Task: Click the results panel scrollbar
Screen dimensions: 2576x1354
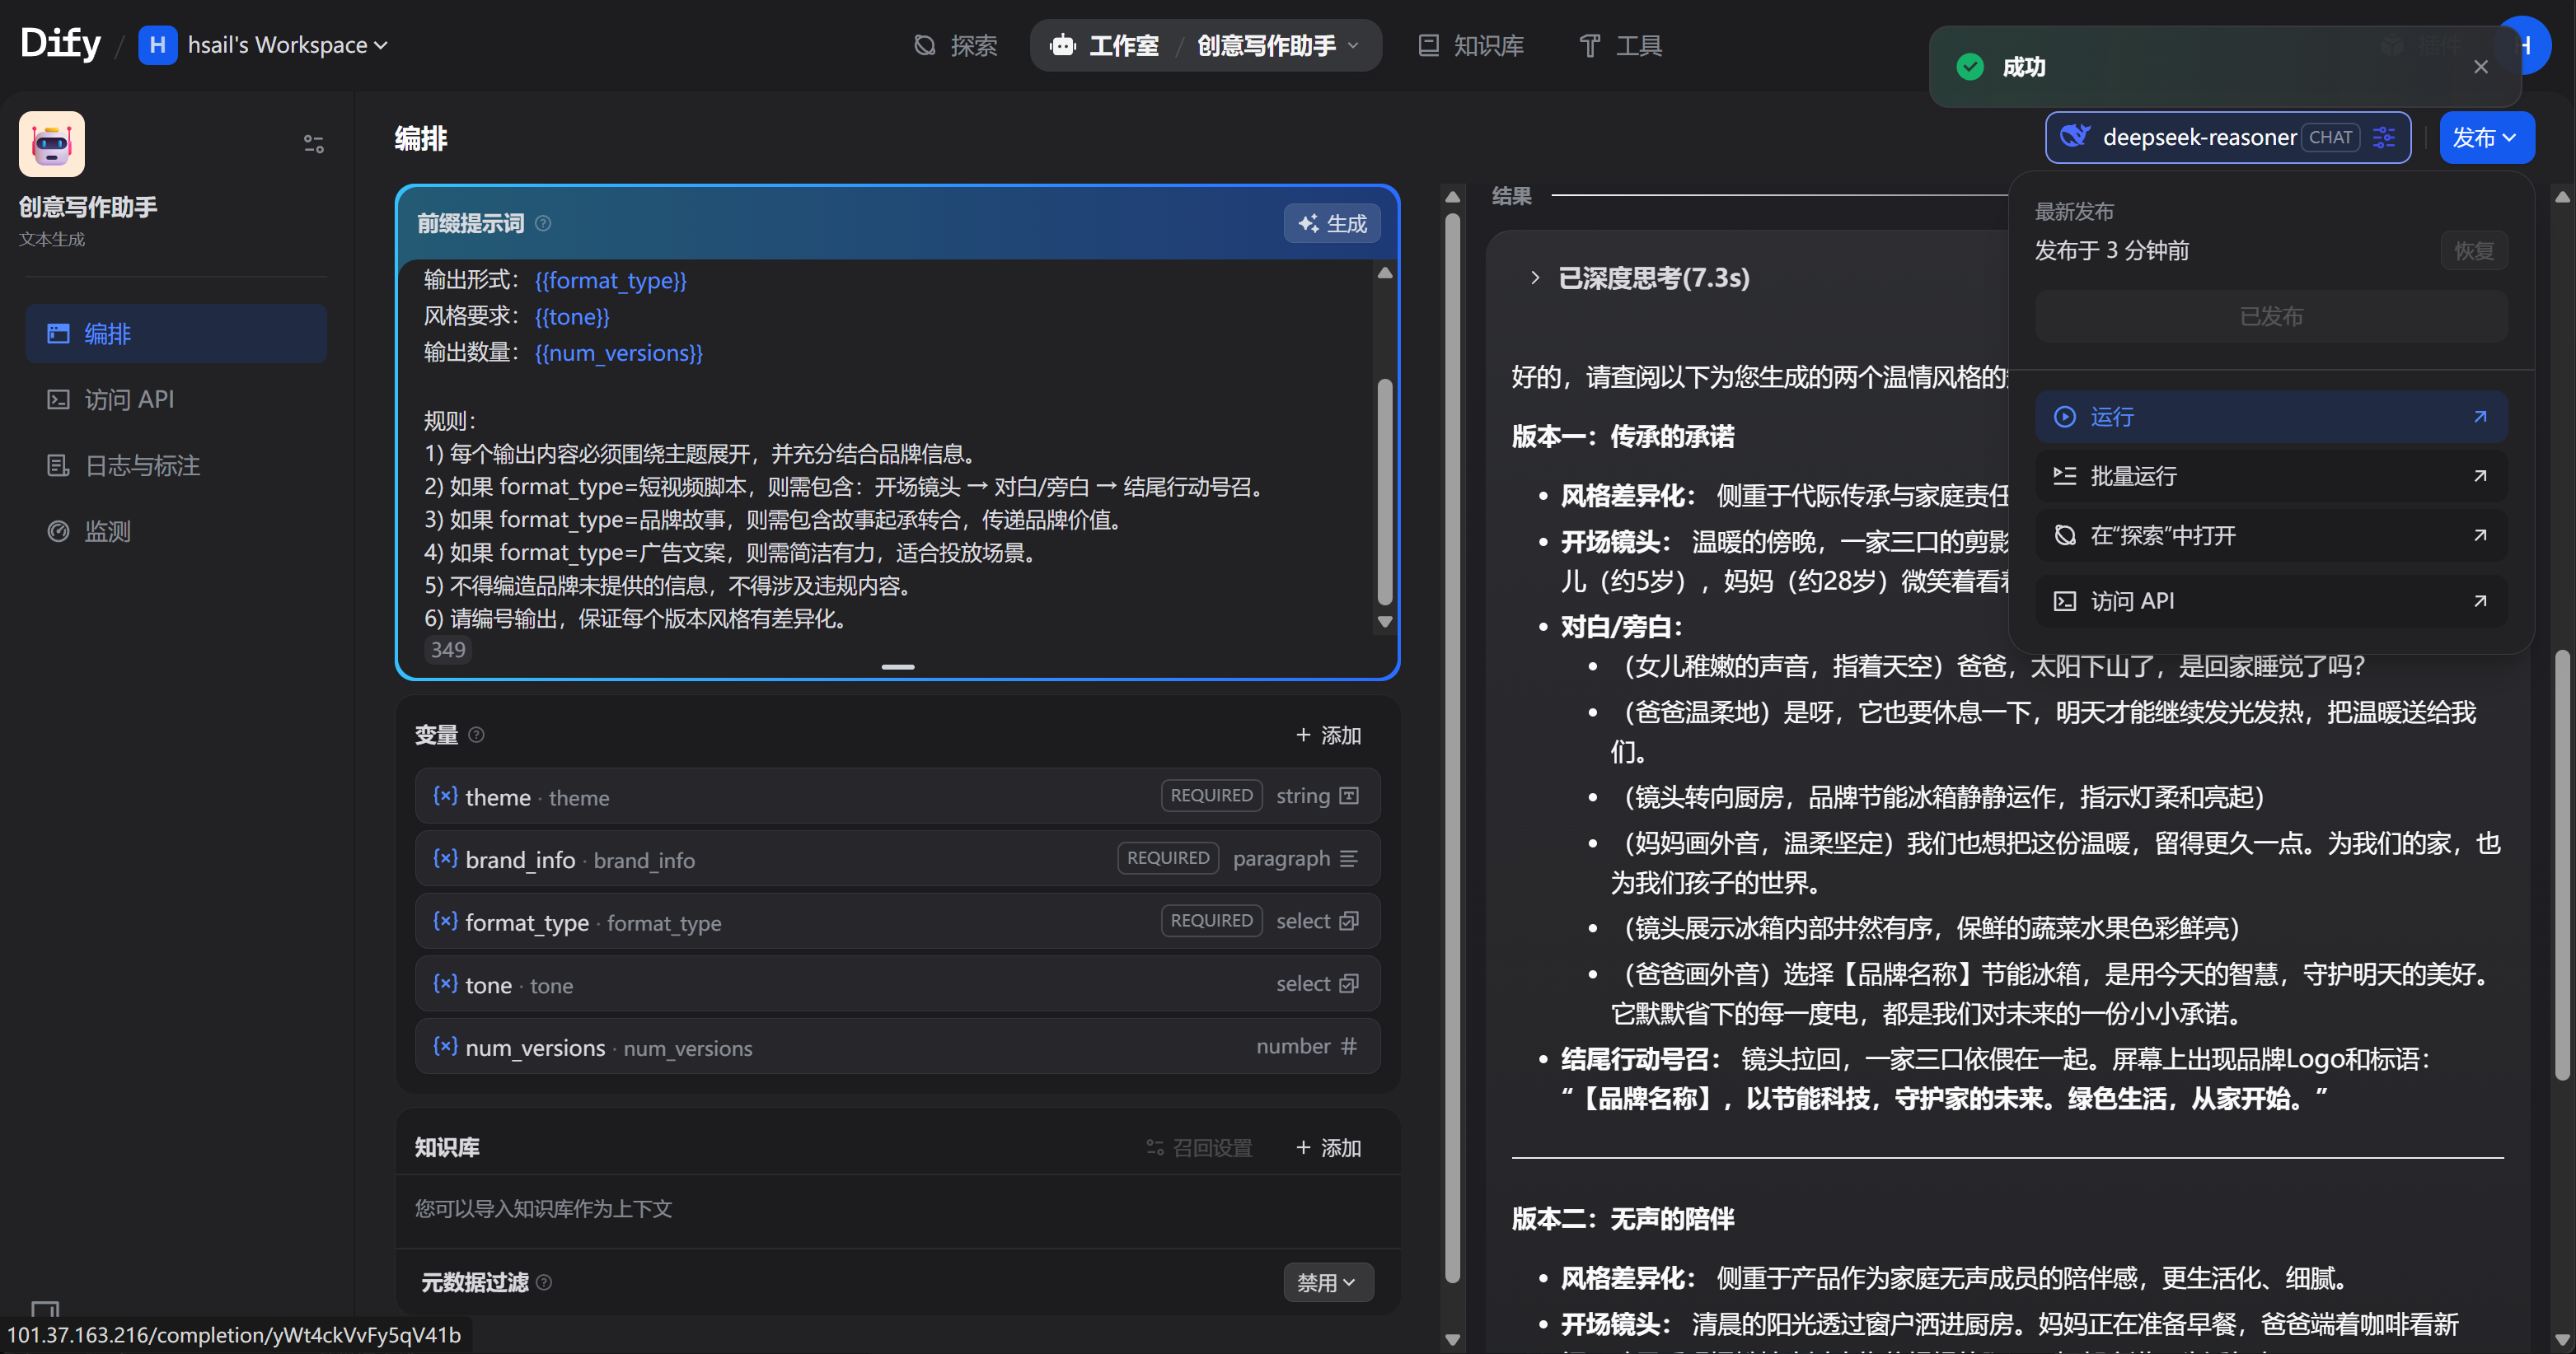Action: pos(2562,864)
